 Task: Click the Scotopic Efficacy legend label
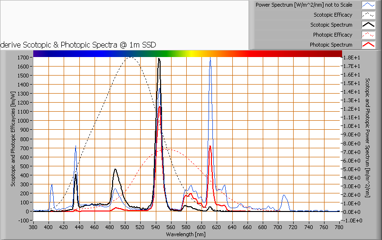point(333,15)
